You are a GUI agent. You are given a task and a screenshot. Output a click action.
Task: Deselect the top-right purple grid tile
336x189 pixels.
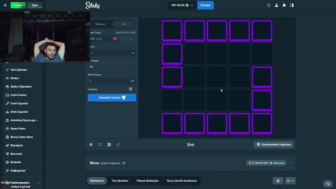click(x=262, y=31)
